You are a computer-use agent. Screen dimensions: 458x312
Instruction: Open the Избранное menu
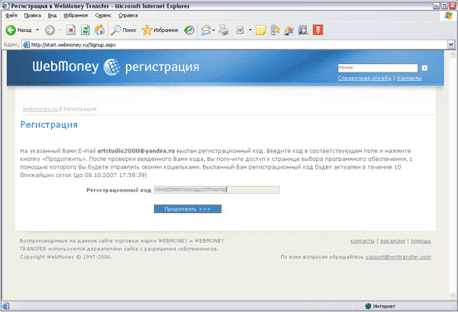pyautogui.click(x=76, y=15)
